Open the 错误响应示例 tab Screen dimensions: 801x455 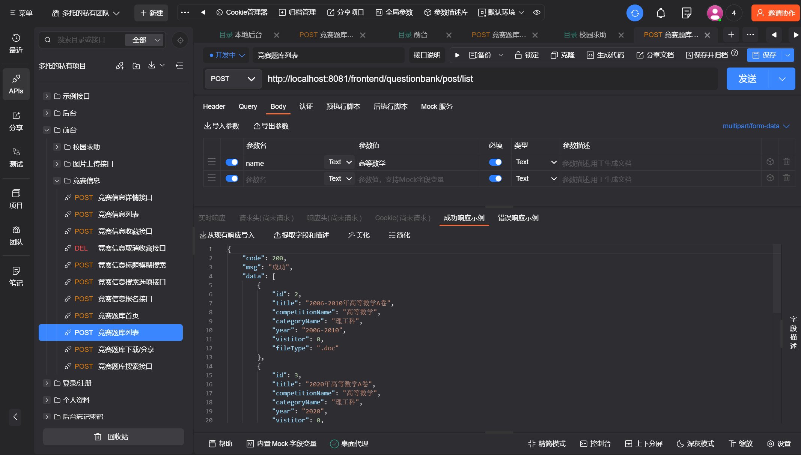pyautogui.click(x=518, y=218)
